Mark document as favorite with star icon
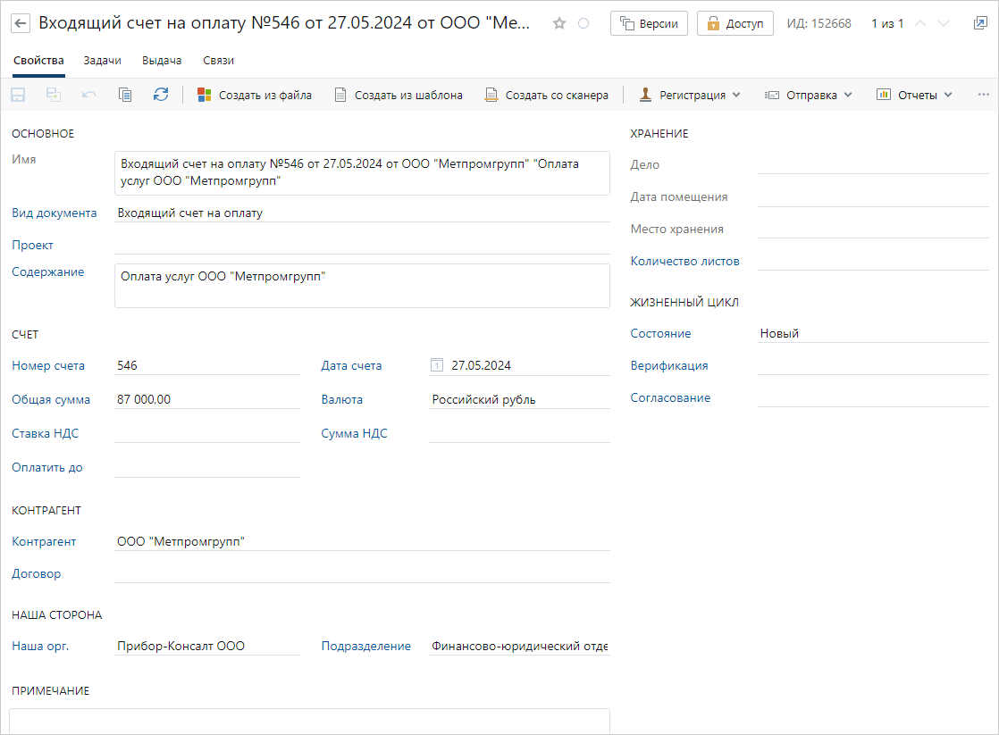Viewport: 999px width, 735px height. tap(559, 24)
